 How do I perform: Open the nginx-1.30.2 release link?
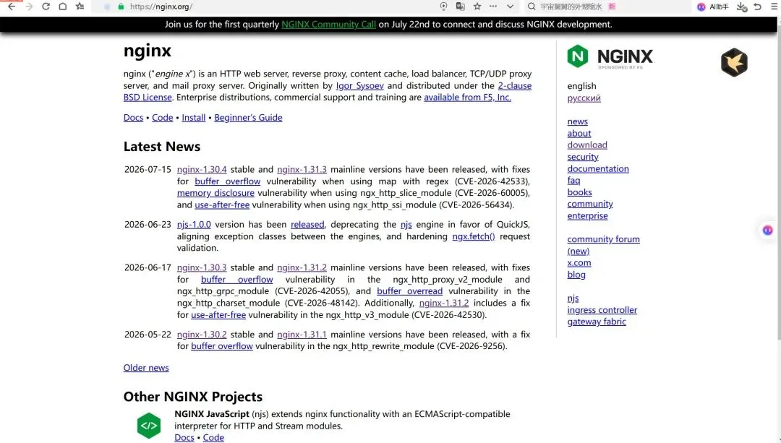pos(202,335)
